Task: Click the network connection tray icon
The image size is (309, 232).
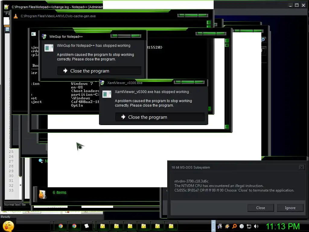Action: [249, 226]
